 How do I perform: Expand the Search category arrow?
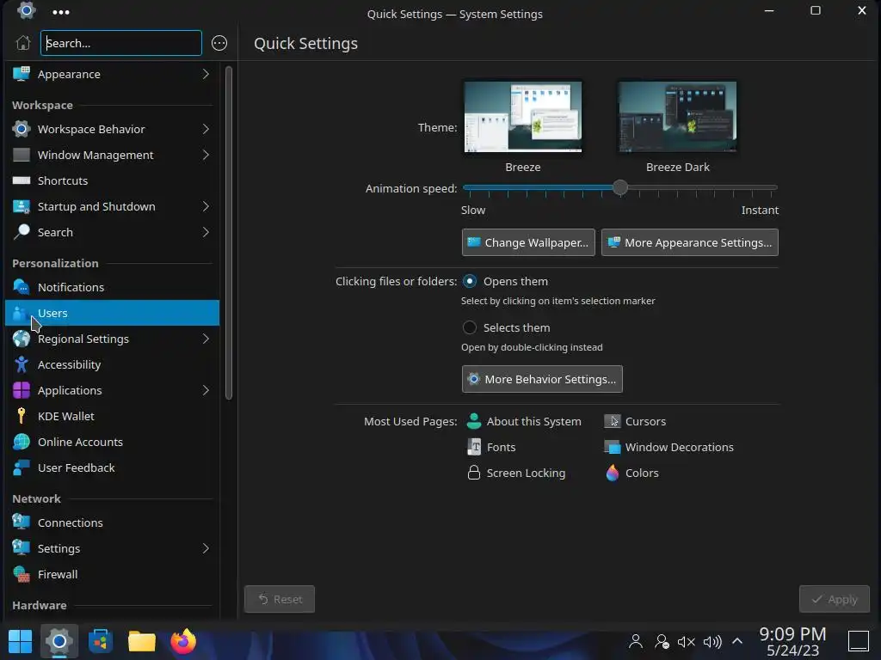(x=206, y=232)
